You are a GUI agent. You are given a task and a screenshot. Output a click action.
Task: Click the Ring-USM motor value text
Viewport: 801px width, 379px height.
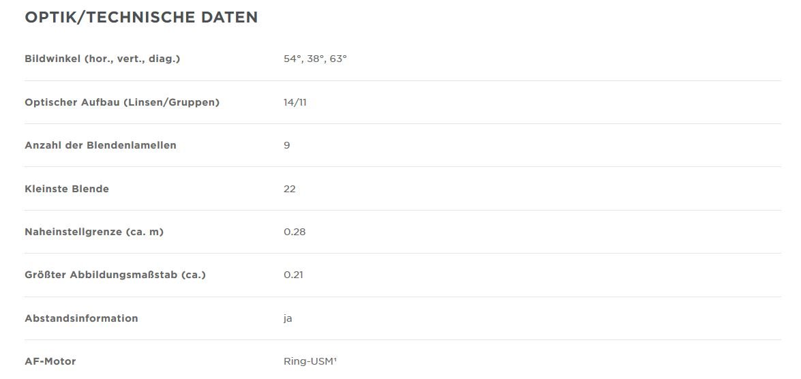(x=307, y=361)
